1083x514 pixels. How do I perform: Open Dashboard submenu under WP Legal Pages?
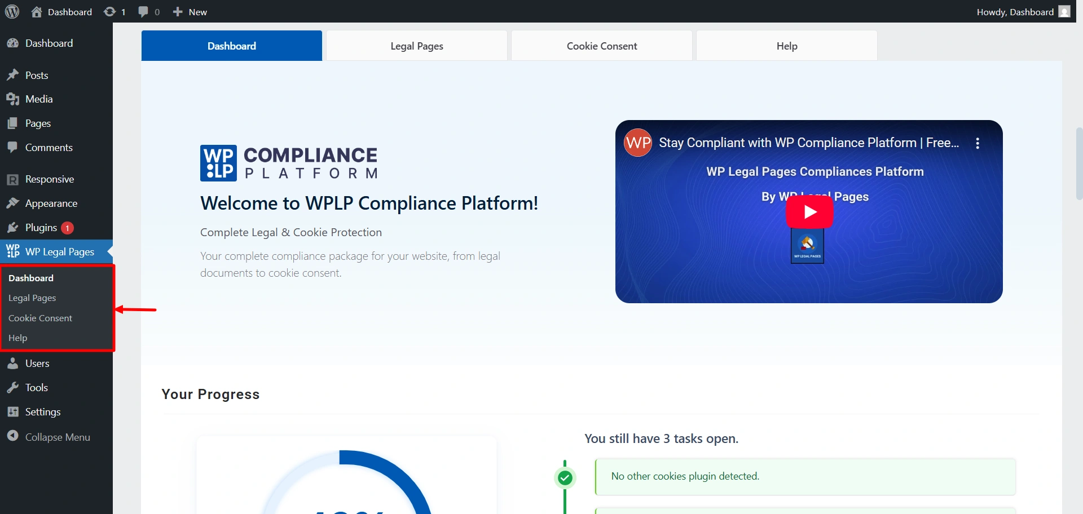point(31,278)
